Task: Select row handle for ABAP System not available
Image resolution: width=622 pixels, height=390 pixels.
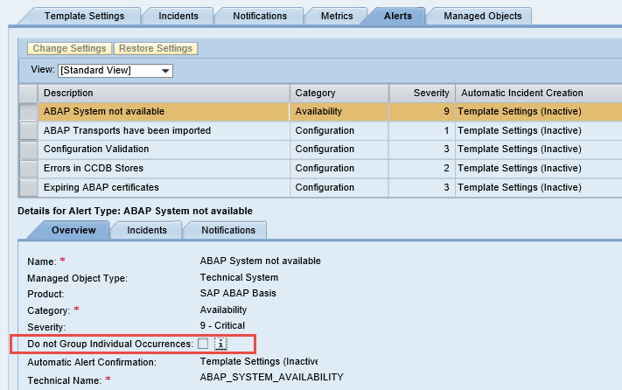Action: tap(28, 112)
